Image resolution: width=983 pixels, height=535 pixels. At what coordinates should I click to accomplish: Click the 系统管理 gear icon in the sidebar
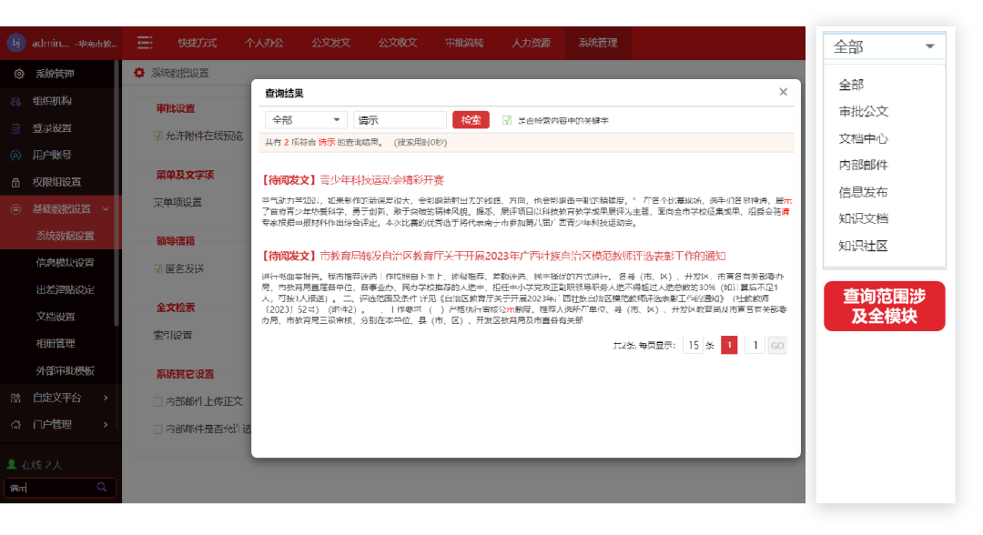pyautogui.click(x=20, y=74)
